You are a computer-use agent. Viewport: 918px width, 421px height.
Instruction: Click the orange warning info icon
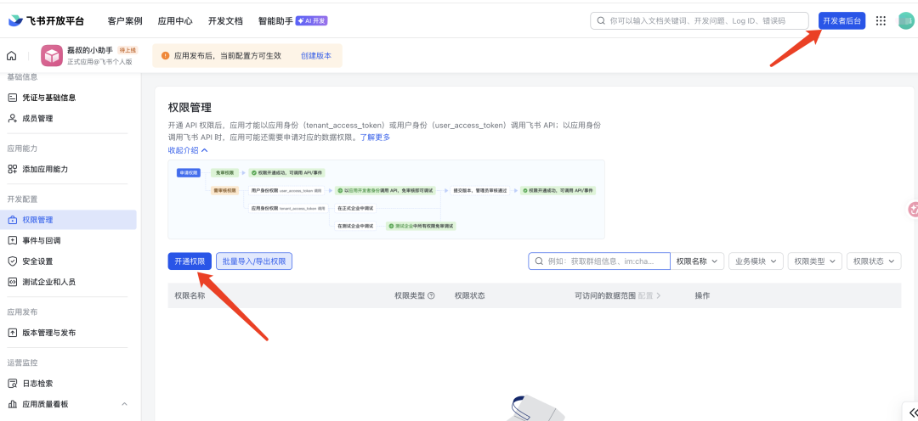[165, 56]
